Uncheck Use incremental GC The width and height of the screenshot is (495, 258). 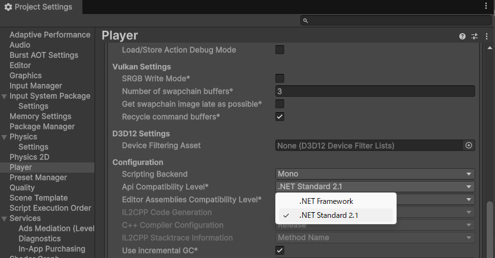tap(280, 250)
